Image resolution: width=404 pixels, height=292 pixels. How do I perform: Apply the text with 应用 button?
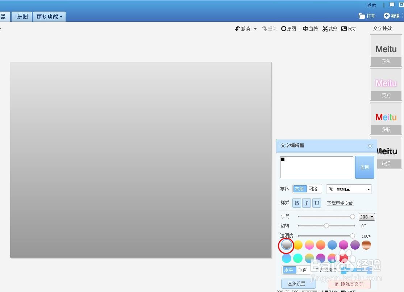(365, 167)
